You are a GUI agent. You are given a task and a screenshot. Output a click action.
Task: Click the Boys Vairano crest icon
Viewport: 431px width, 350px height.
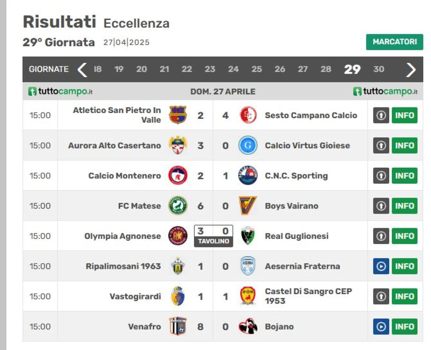click(x=248, y=206)
